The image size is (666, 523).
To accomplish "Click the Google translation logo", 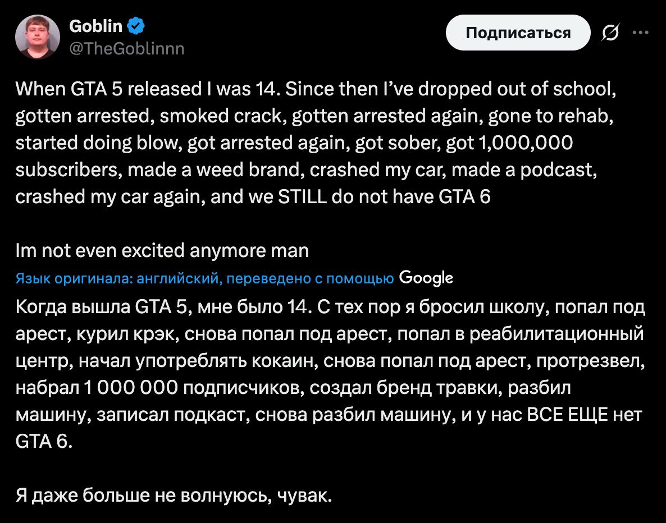I will point(426,277).
